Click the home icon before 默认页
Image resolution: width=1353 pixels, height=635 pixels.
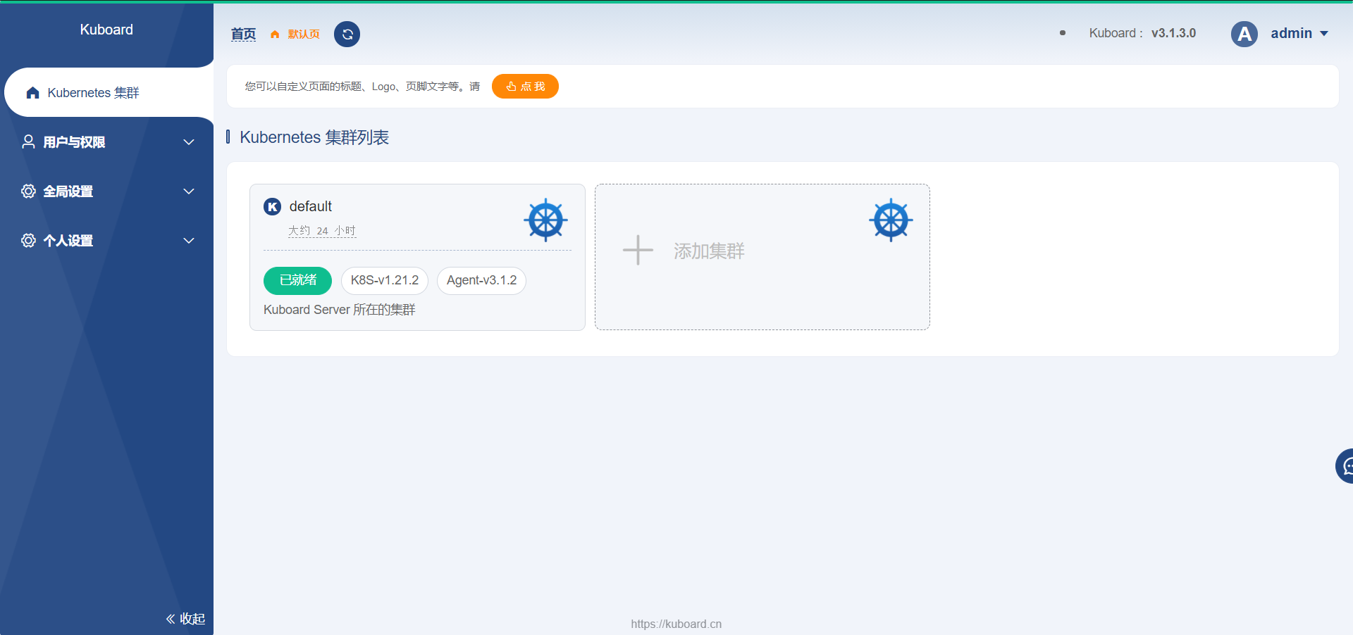click(x=274, y=34)
